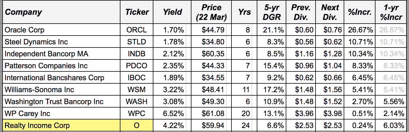The height and width of the screenshot is (132, 409).
Task: Click the Next Div. header cell
Action: pos(330,12)
